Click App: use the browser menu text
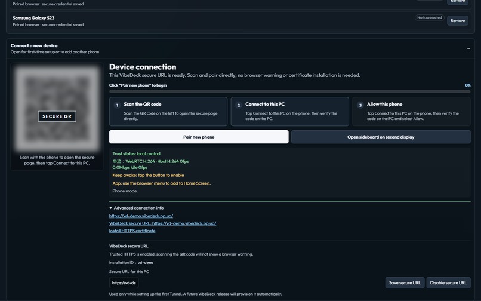Screen dimensions: 481x301 [161, 183]
